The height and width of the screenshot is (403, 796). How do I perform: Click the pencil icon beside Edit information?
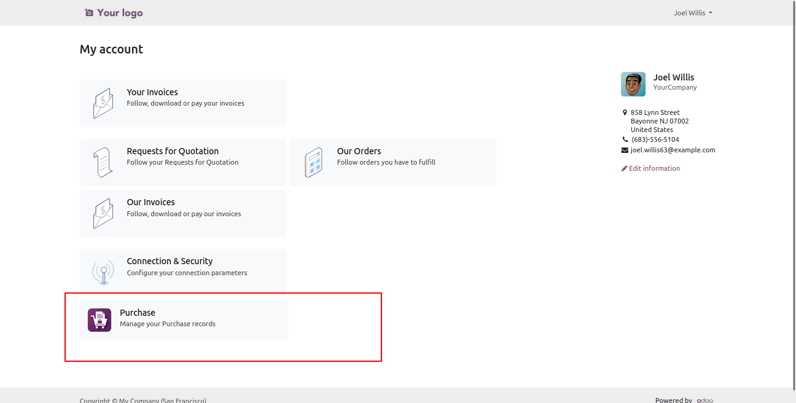click(625, 168)
